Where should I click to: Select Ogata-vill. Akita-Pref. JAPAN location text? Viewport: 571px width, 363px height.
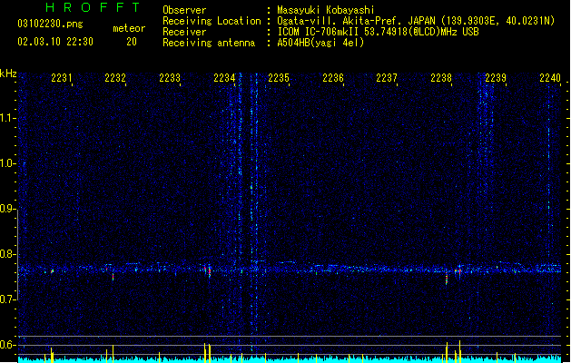[416, 21]
